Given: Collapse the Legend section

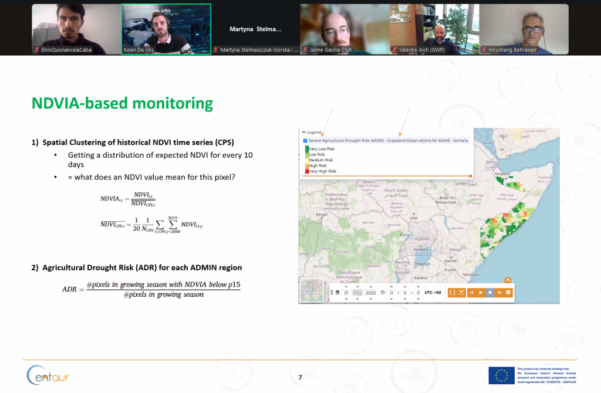Looking at the screenshot, I should [x=304, y=133].
